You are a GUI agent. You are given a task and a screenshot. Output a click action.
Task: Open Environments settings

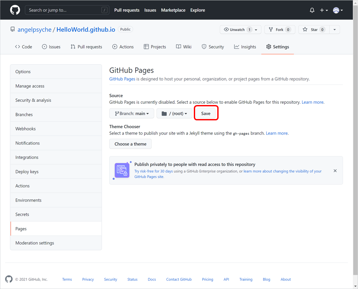click(56, 200)
